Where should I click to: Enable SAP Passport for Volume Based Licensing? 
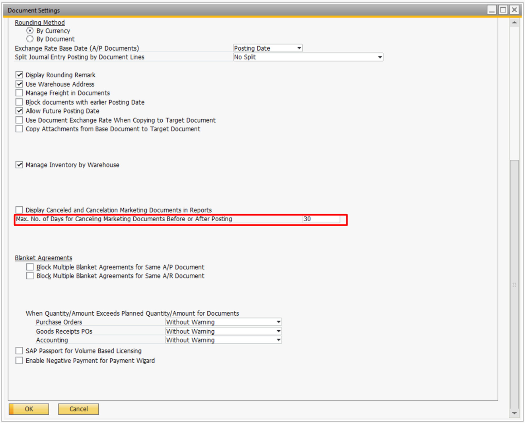(19, 351)
